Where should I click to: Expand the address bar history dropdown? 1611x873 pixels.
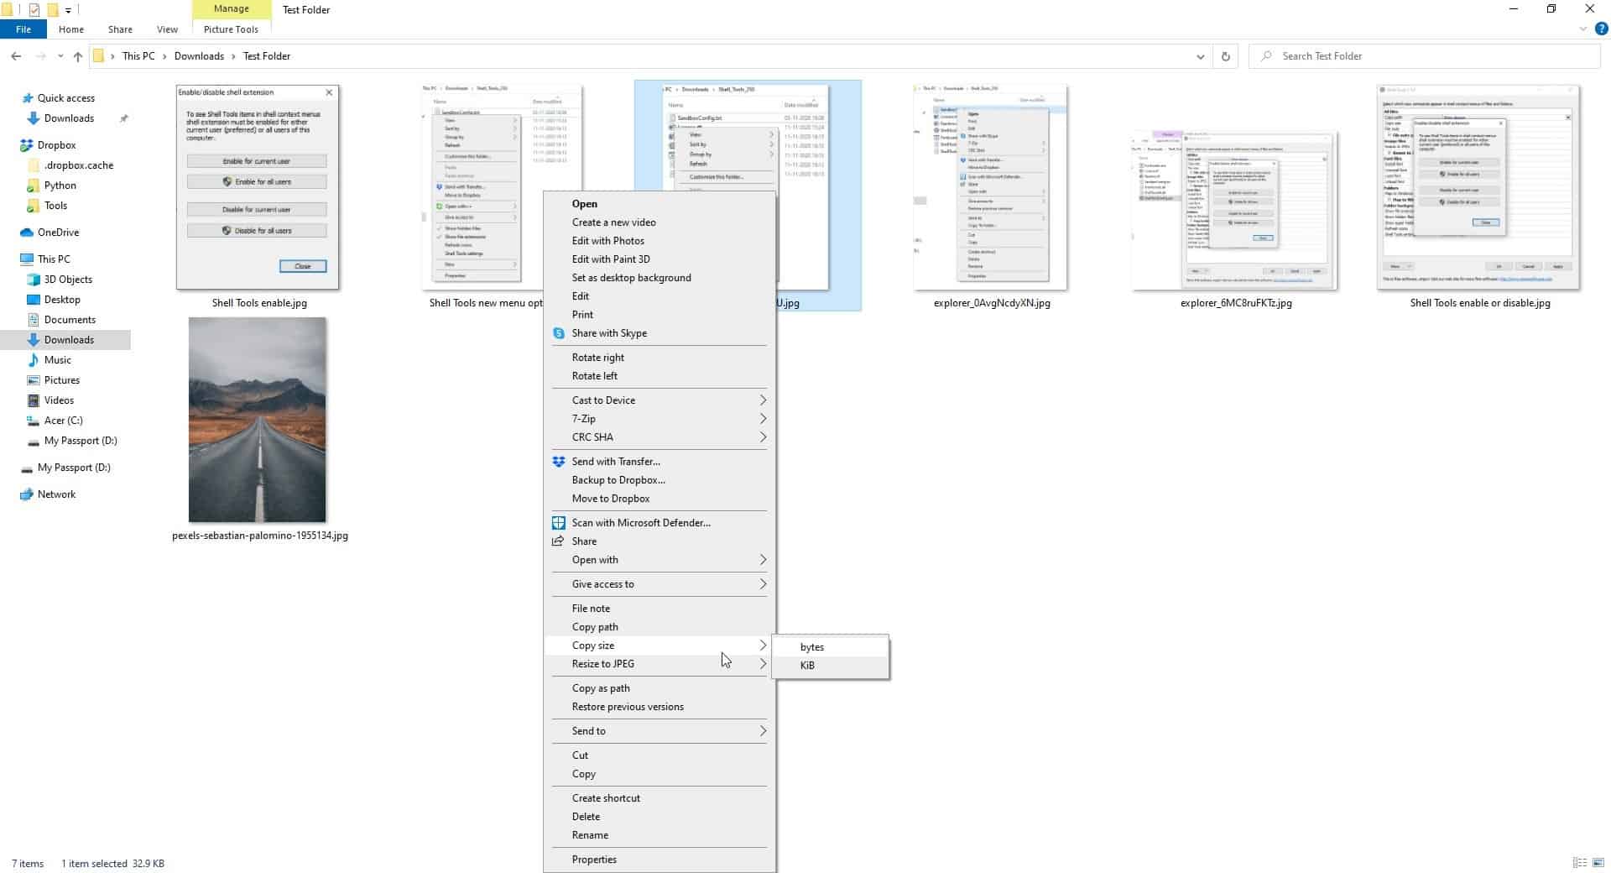[x=1200, y=56]
